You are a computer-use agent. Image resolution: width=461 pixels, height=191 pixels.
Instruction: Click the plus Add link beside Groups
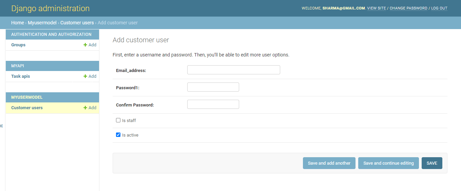coord(90,45)
